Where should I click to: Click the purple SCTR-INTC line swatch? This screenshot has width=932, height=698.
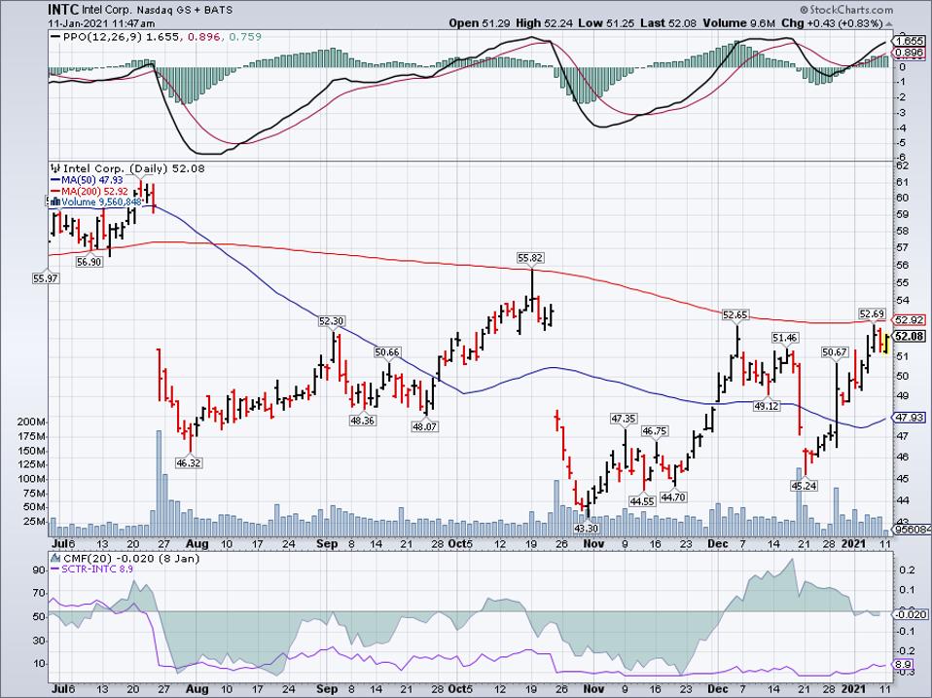pyautogui.click(x=56, y=569)
